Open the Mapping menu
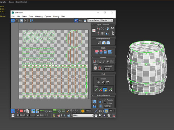 tap(39, 17)
